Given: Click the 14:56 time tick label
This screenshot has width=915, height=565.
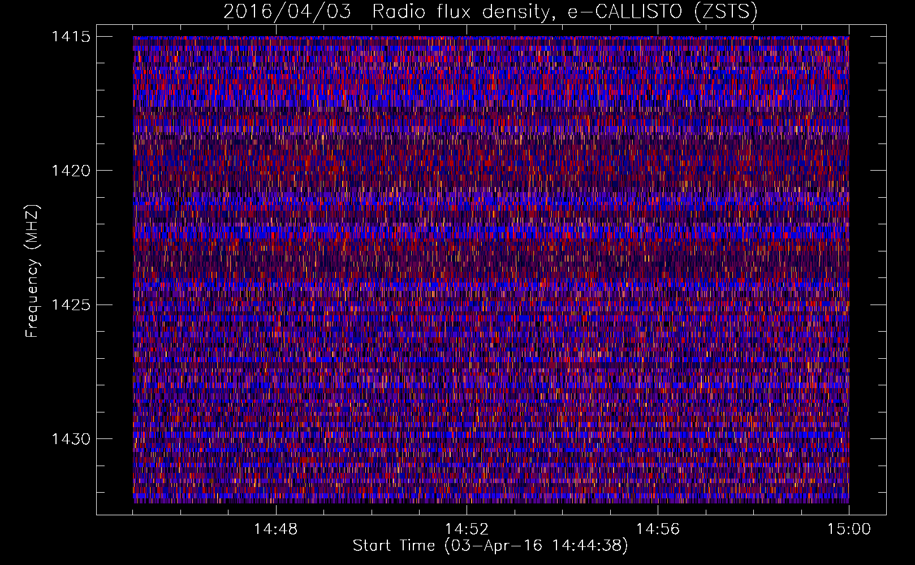Looking at the screenshot, I should [x=658, y=529].
